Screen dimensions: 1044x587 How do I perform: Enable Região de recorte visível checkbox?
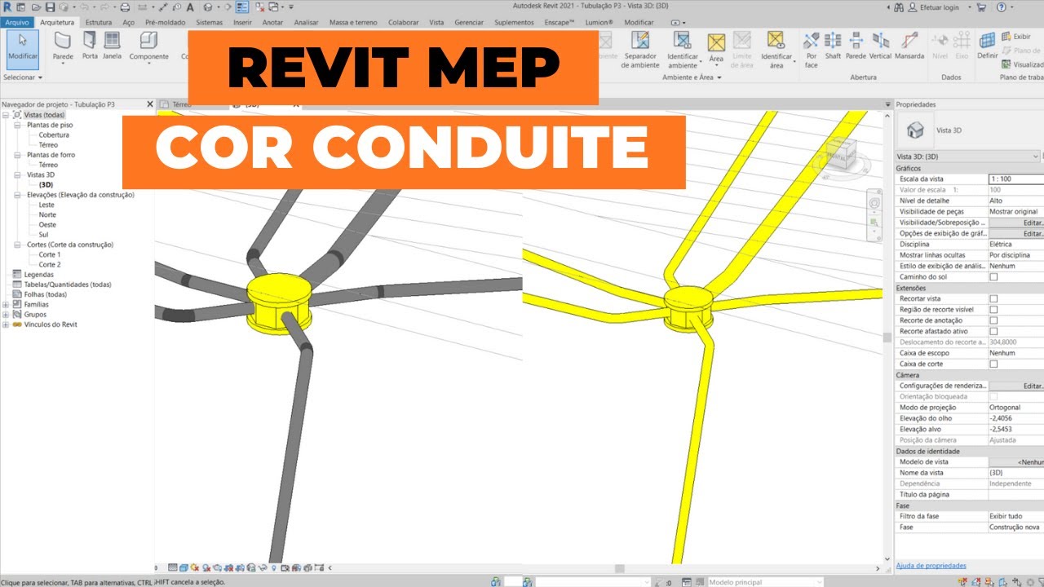tap(993, 310)
